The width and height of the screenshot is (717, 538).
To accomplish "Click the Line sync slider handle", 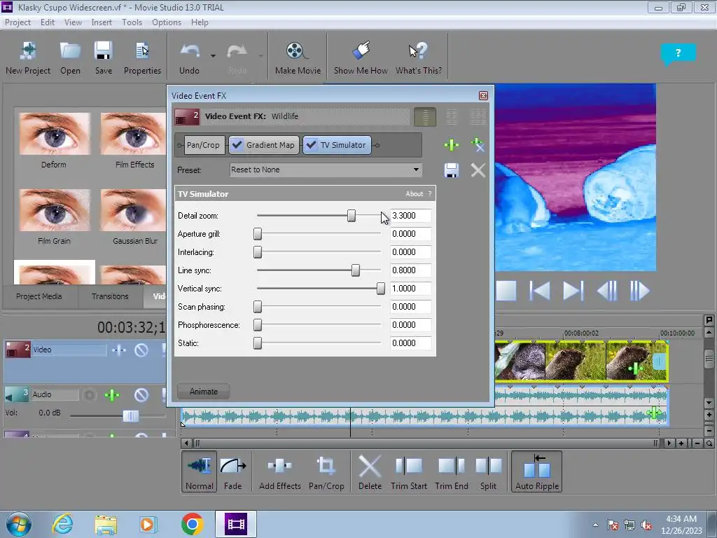I will [x=355, y=270].
